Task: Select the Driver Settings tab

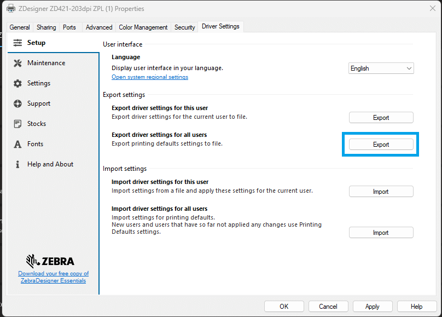Action: click(x=220, y=26)
